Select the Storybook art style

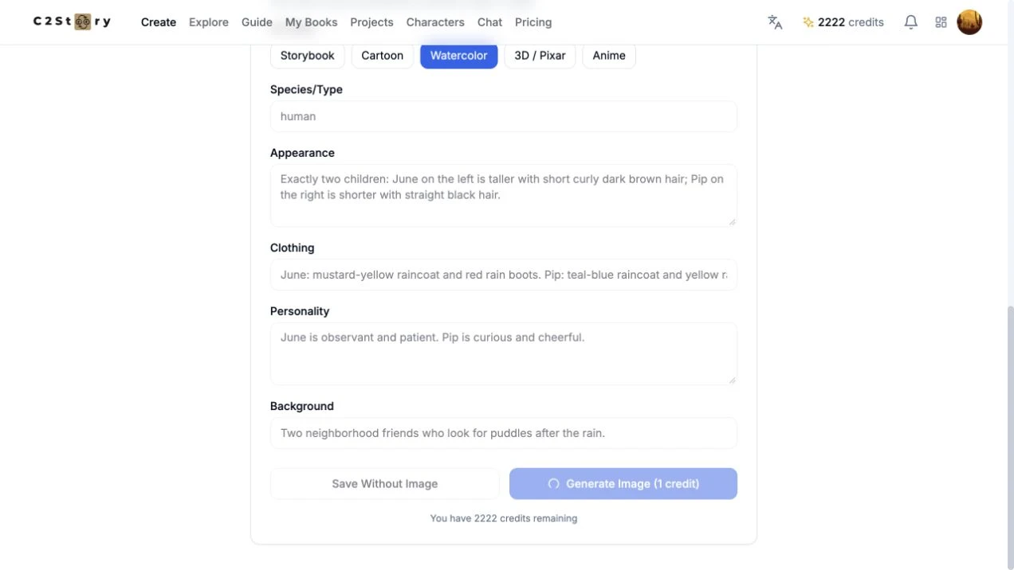pos(308,56)
